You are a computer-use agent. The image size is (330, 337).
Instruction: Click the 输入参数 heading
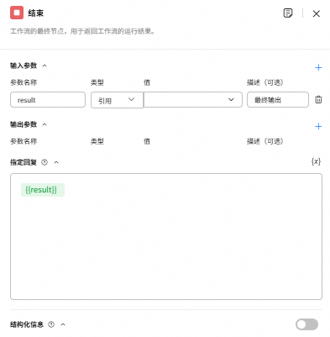24,66
